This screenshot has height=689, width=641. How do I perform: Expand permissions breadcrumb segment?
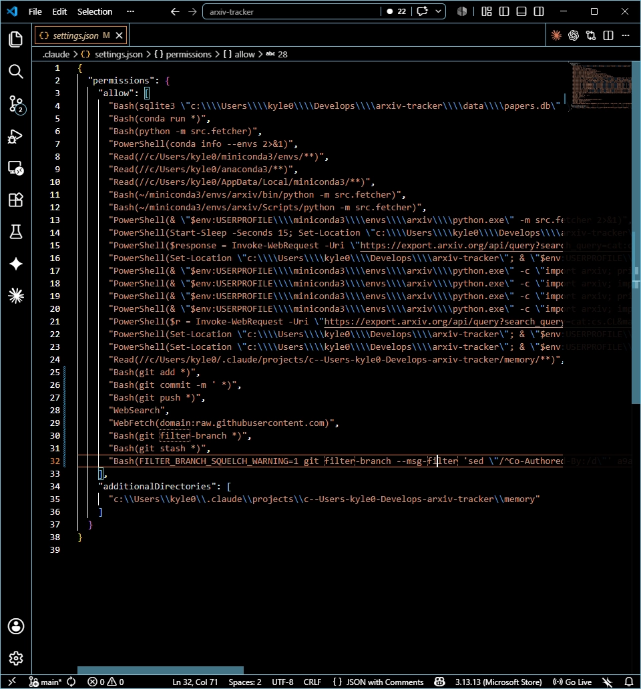point(183,55)
